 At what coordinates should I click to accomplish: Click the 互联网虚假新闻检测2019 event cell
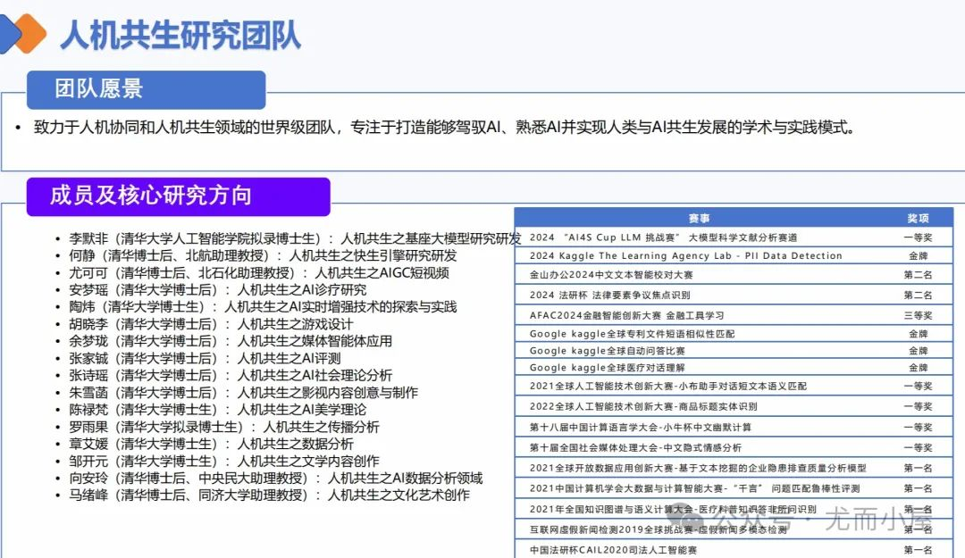(658, 529)
